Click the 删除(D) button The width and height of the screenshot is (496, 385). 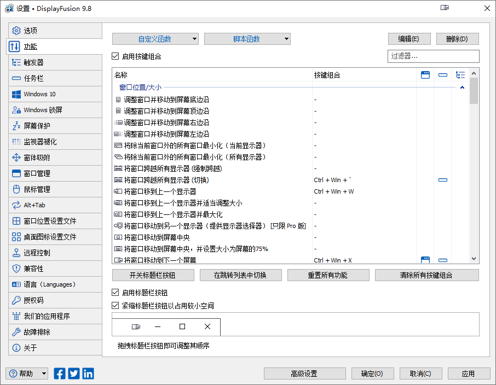(458, 39)
